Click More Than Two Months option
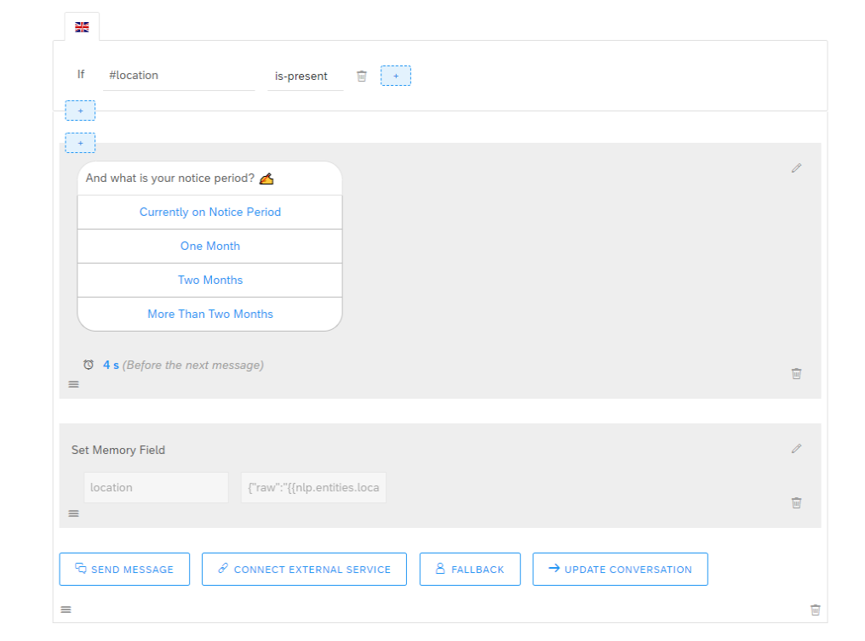The height and width of the screenshot is (641, 865). pos(209,315)
